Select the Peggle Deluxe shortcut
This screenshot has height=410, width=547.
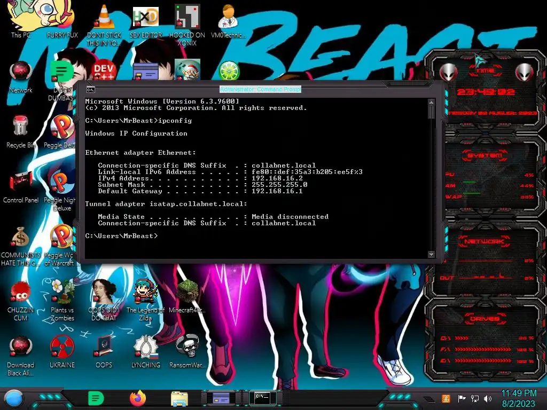61,132
